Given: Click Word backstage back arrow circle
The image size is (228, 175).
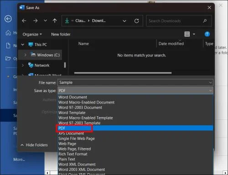Looking at the screenshot, I should tap(8, 19).
